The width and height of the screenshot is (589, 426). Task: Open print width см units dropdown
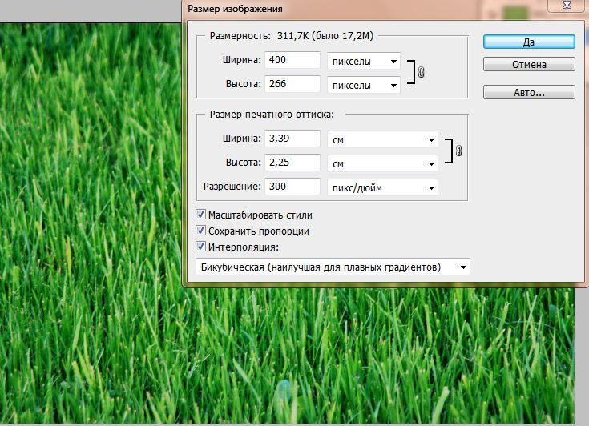tap(382, 139)
